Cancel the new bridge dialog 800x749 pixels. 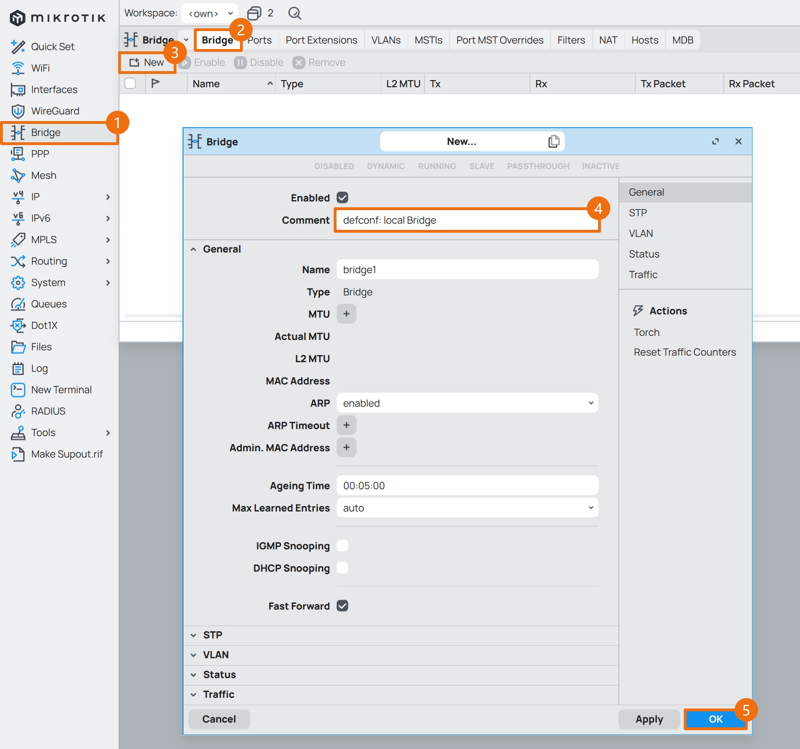[219, 719]
